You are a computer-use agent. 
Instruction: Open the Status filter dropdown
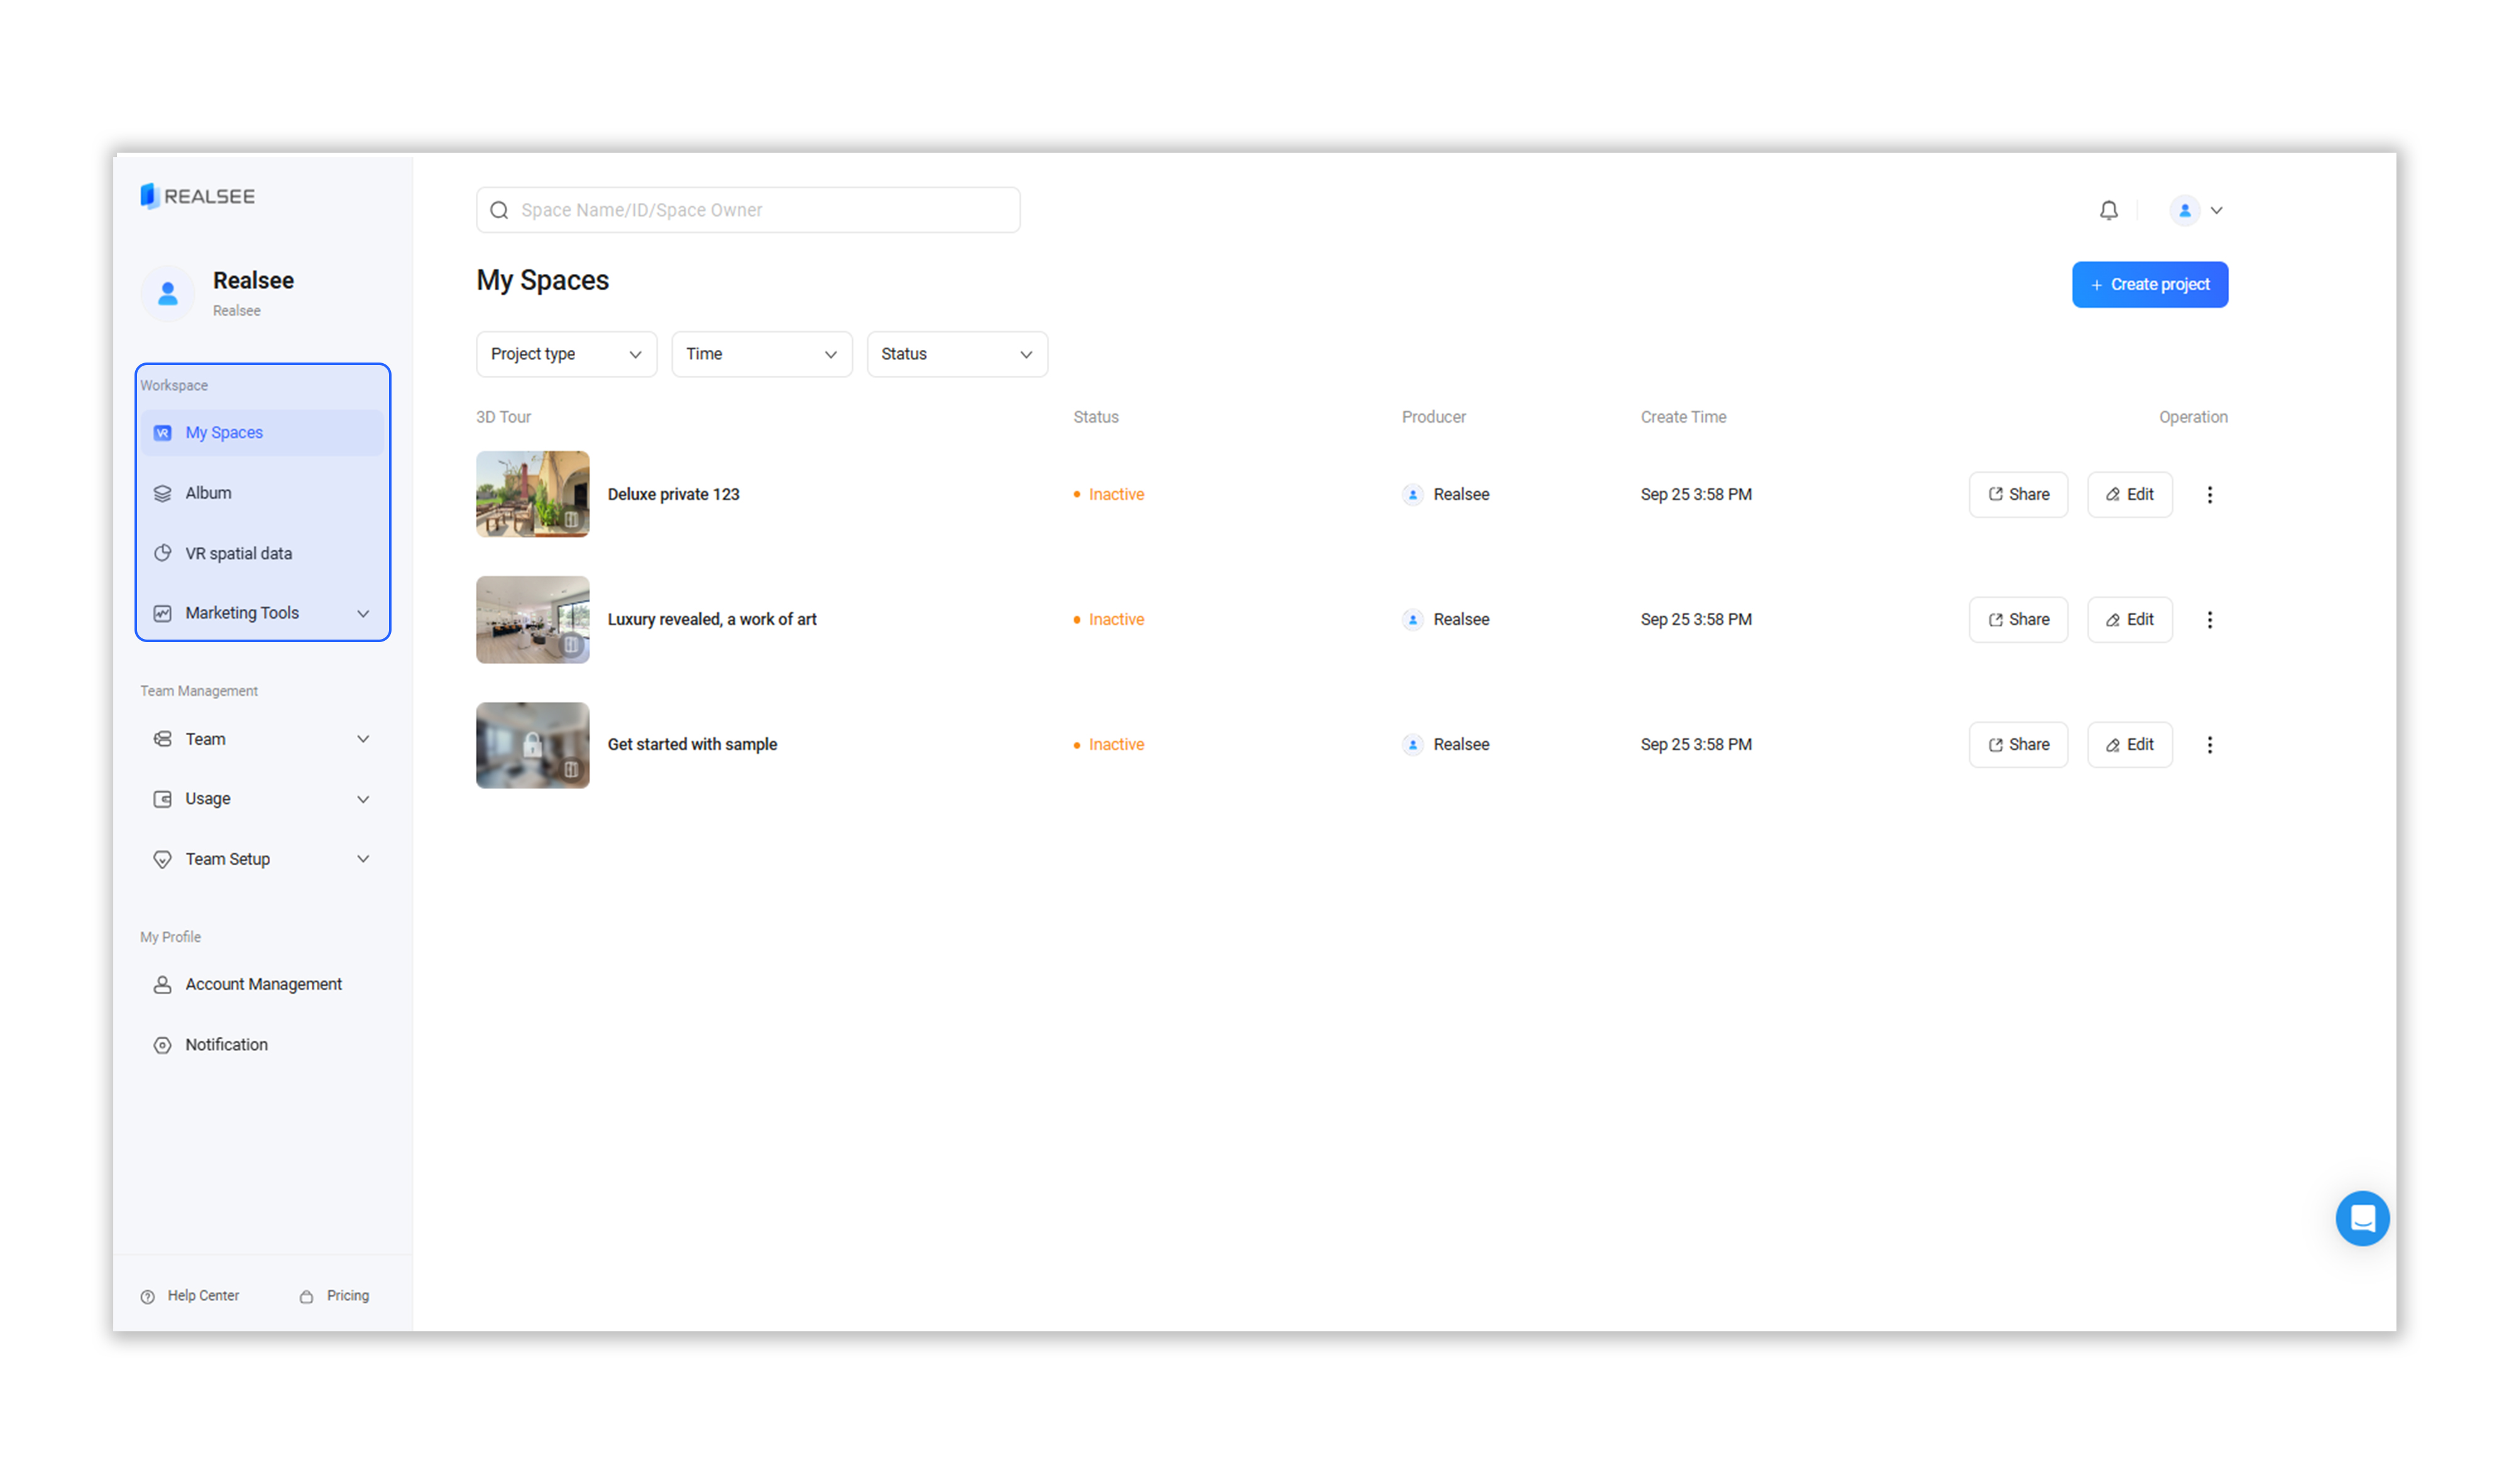(955, 354)
